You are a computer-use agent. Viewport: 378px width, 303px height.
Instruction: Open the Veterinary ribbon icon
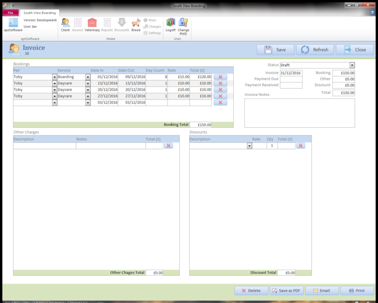[92, 24]
